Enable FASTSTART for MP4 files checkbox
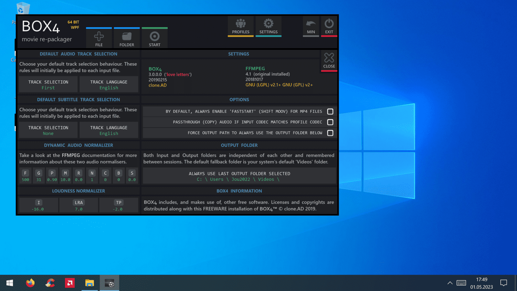This screenshot has height=291, width=517. point(330,112)
